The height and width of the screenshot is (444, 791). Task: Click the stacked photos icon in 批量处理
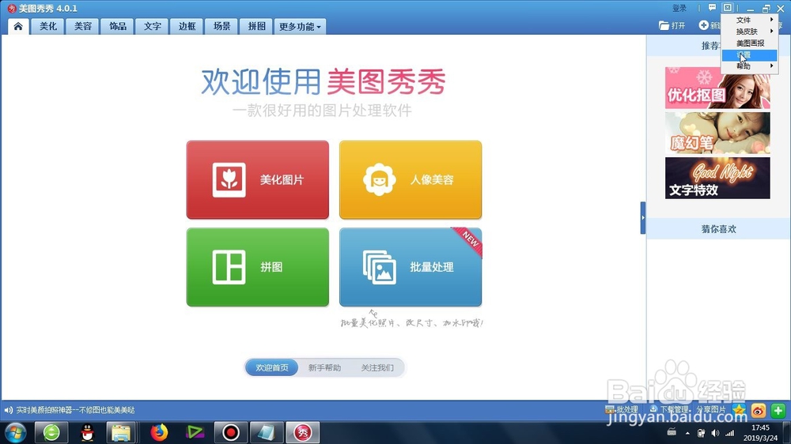[x=380, y=267]
